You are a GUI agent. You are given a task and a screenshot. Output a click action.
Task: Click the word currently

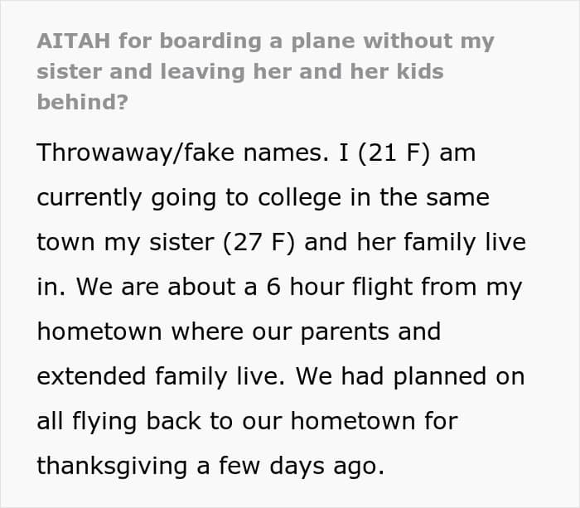(x=89, y=198)
